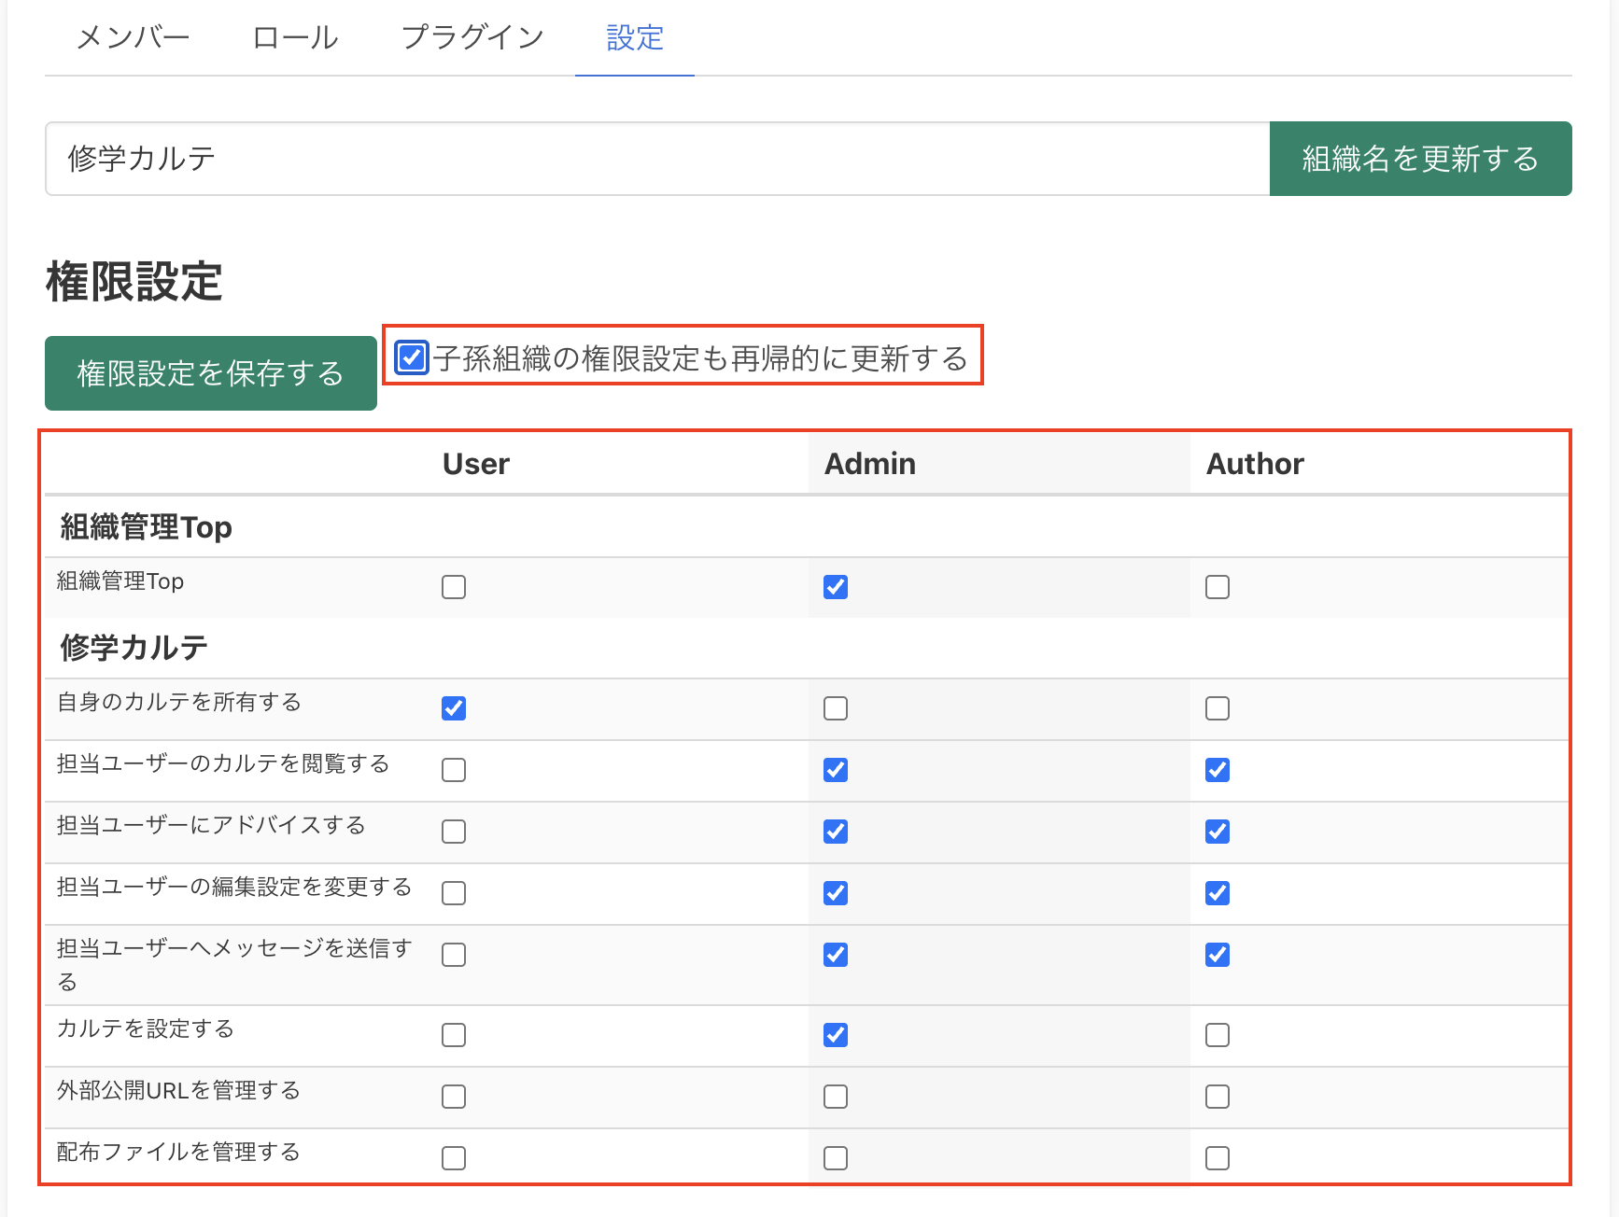The width and height of the screenshot is (1619, 1217).
Task: Click the 修学カルテ section heading in table
Action: (x=134, y=648)
